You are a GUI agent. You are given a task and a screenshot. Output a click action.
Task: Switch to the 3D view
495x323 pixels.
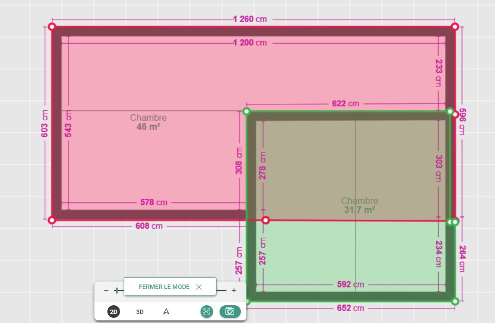tap(140, 312)
